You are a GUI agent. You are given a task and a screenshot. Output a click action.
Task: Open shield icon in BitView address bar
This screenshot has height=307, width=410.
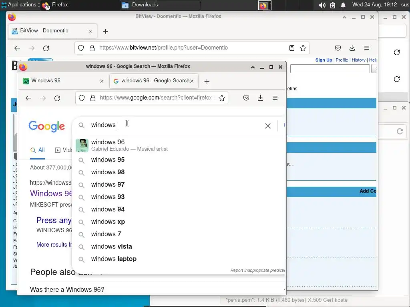pos(81,48)
